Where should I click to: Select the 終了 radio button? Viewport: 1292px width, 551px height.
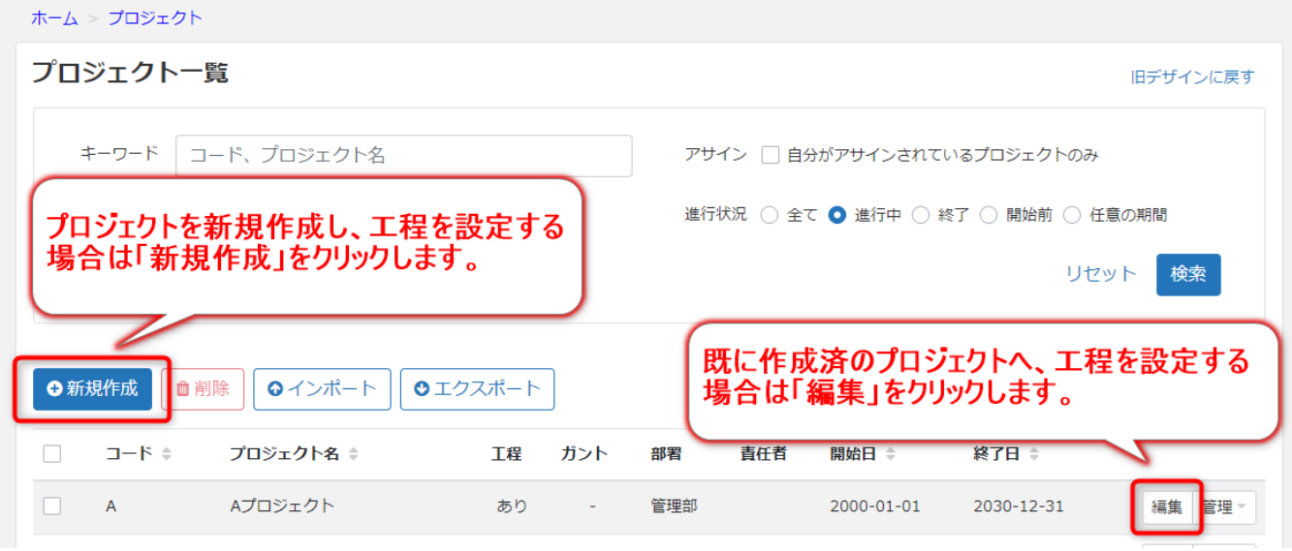coord(921,215)
